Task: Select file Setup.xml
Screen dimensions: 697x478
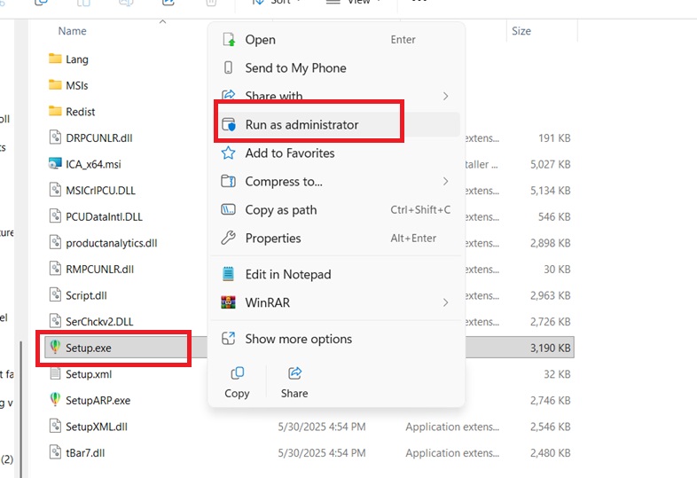Action: point(89,374)
